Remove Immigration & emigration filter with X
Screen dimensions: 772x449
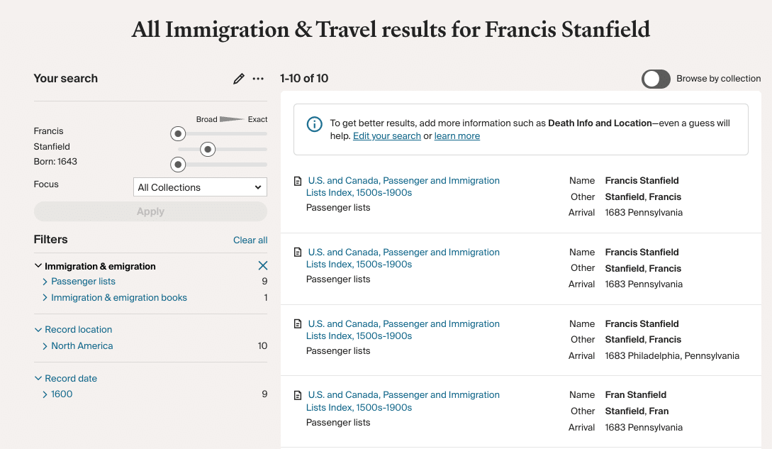[263, 266]
